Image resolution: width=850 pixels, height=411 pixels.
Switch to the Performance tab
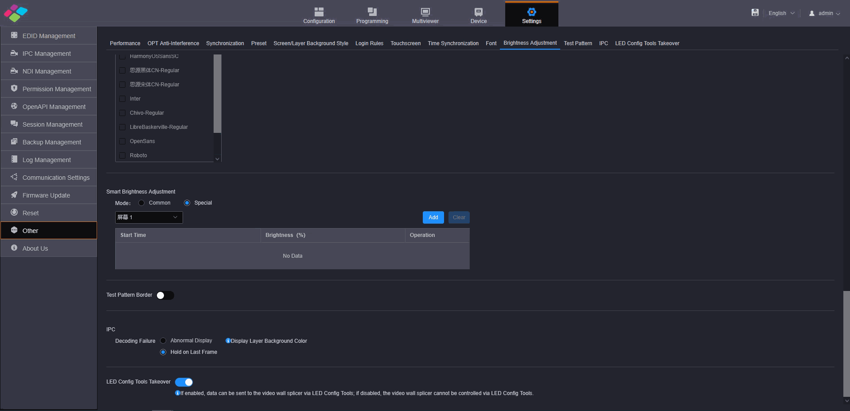pos(125,43)
